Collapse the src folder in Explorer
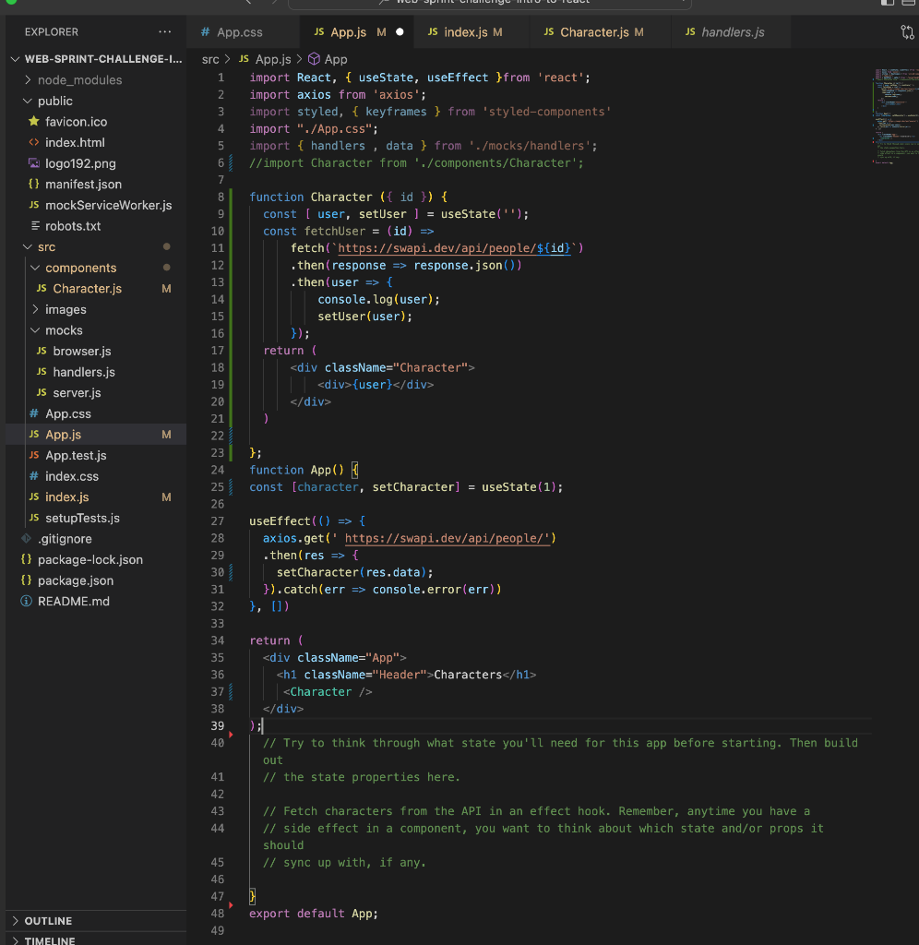This screenshot has width=919, height=945. (x=29, y=246)
